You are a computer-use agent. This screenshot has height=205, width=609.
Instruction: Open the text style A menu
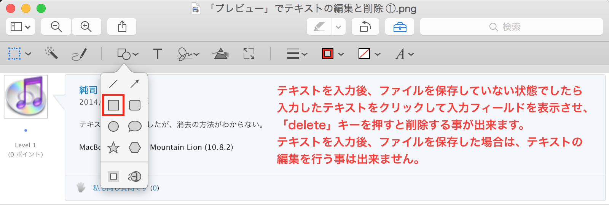404,54
